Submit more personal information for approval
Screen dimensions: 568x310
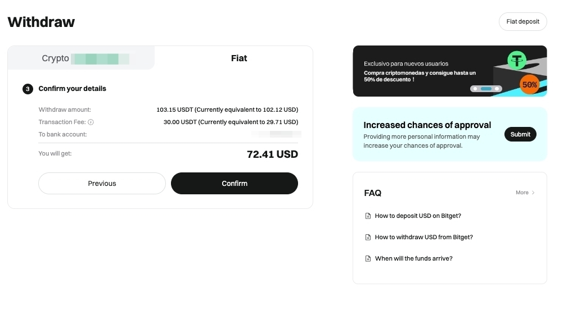(x=520, y=134)
